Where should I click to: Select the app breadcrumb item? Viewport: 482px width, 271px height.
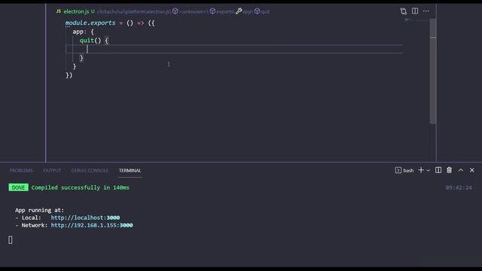click(244, 12)
